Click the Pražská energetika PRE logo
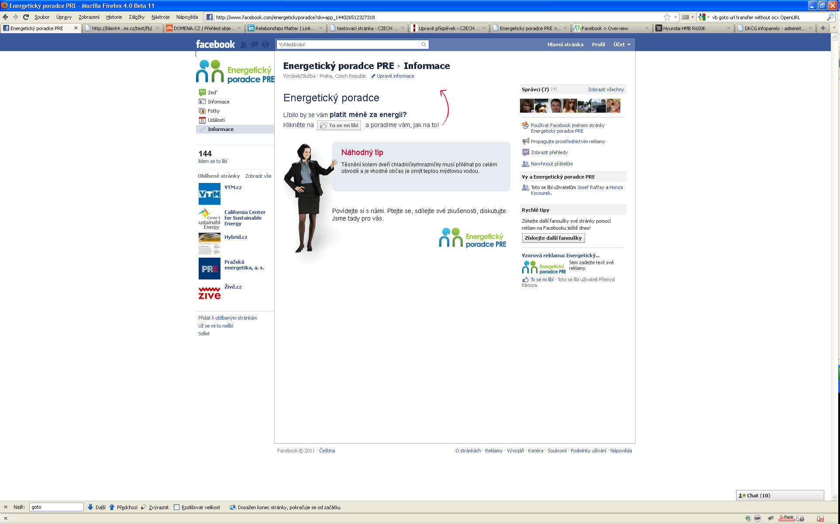 [209, 269]
